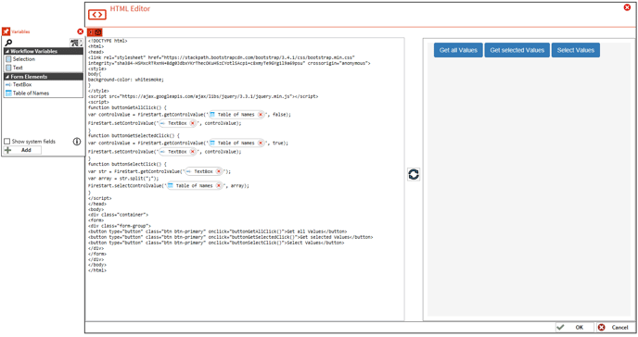This screenshot has height=337, width=638.
Task: Remove TextBox chip in 'var str' line
Action: point(219,171)
